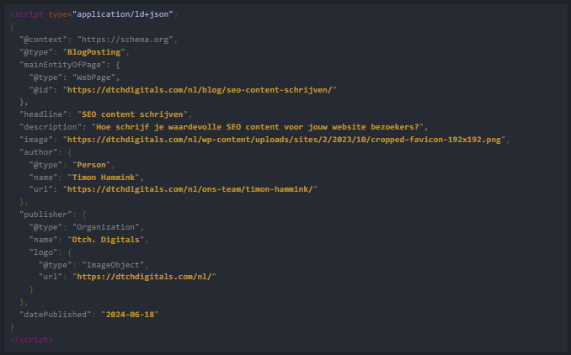The image size is (571, 355).
Task: Click the publisher key
Action: 45,215
